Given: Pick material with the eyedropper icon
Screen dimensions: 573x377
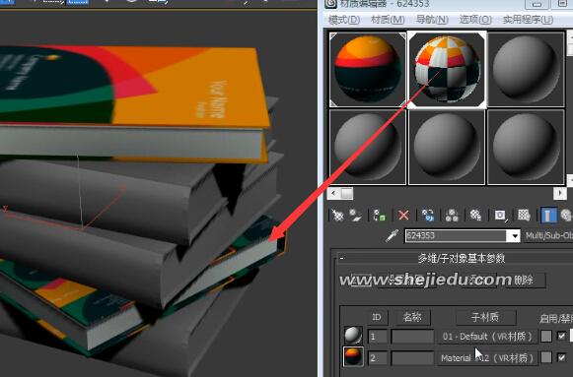Looking at the screenshot, I should (x=392, y=236).
